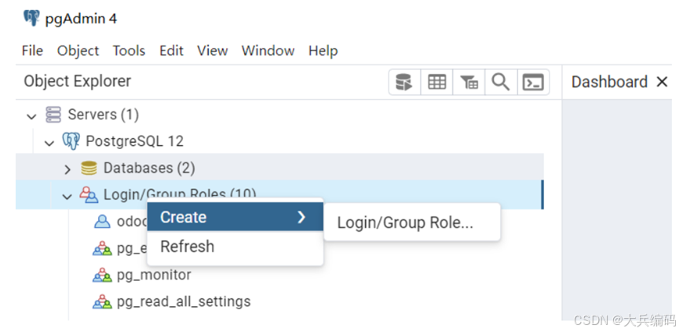Click the Databases cylinder icon
Image resolution: width=679 pixels, height=332 pixels.
89,168
